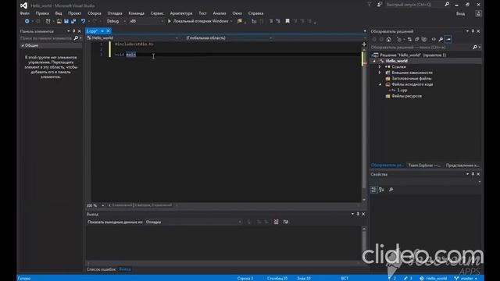Pin the Solution Explorer panel (auto hide)
Image resolution: width=500 pixels, height=281 pixels.
(473, 31)
